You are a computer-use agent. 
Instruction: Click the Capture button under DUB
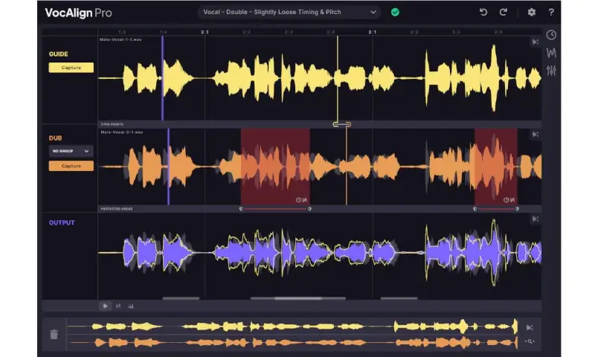(x=71, y=166)
